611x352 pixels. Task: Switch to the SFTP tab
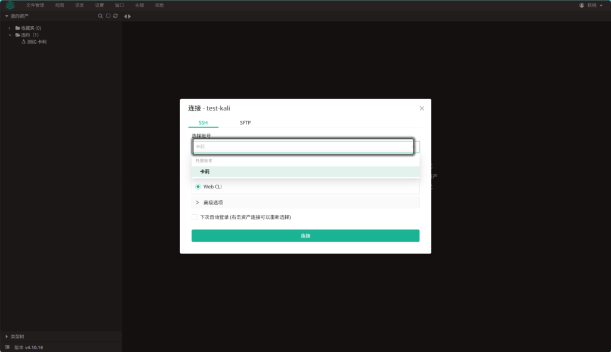[245, 123]
